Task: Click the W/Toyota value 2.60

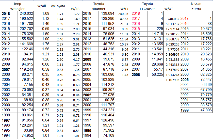Action: click(60, 59)
